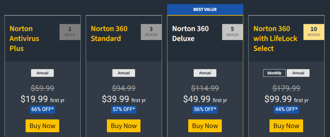
Task: Select Monthly billing for LifeLock Select
Action: [x=275, y=73]
